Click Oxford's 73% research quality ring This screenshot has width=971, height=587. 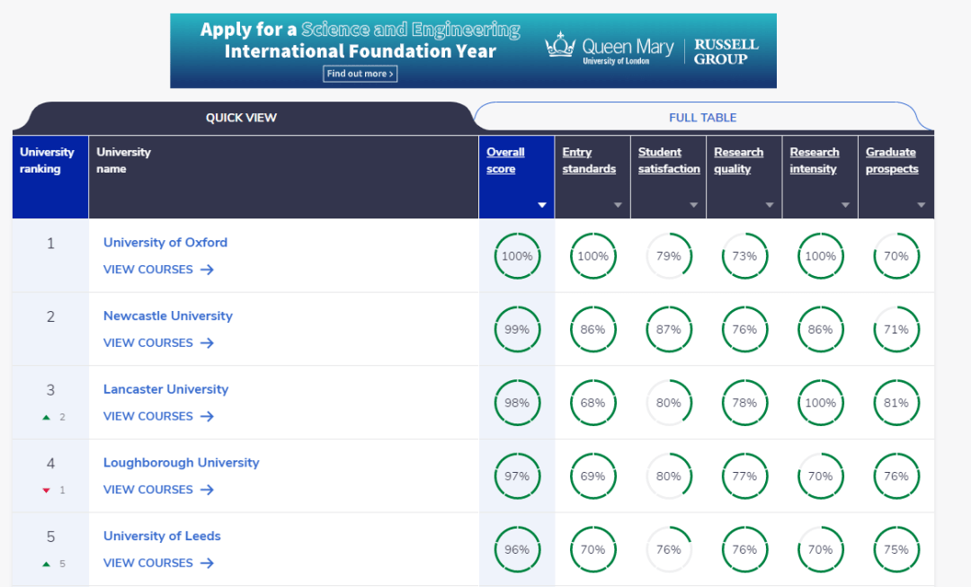(x=744, y=255)
